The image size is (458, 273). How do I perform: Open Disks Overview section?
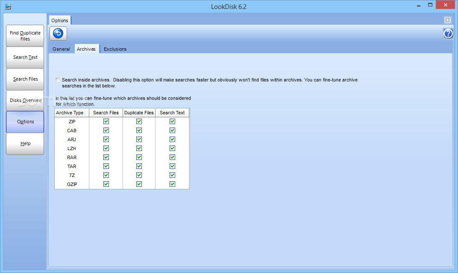coord(25,100)
